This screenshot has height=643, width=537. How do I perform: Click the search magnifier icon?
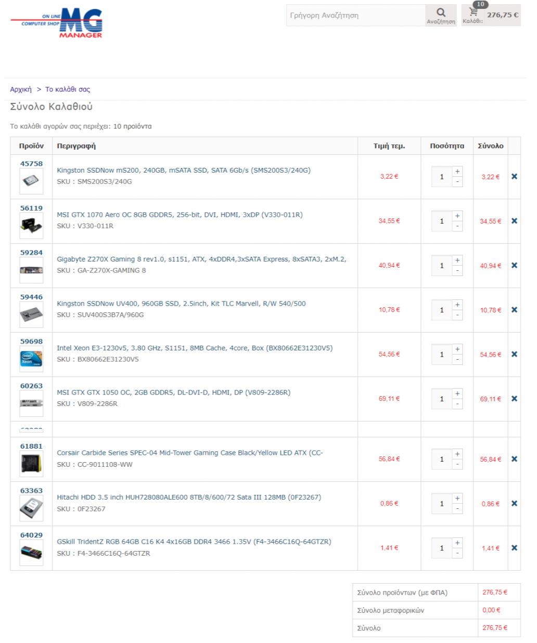[441, 14]
